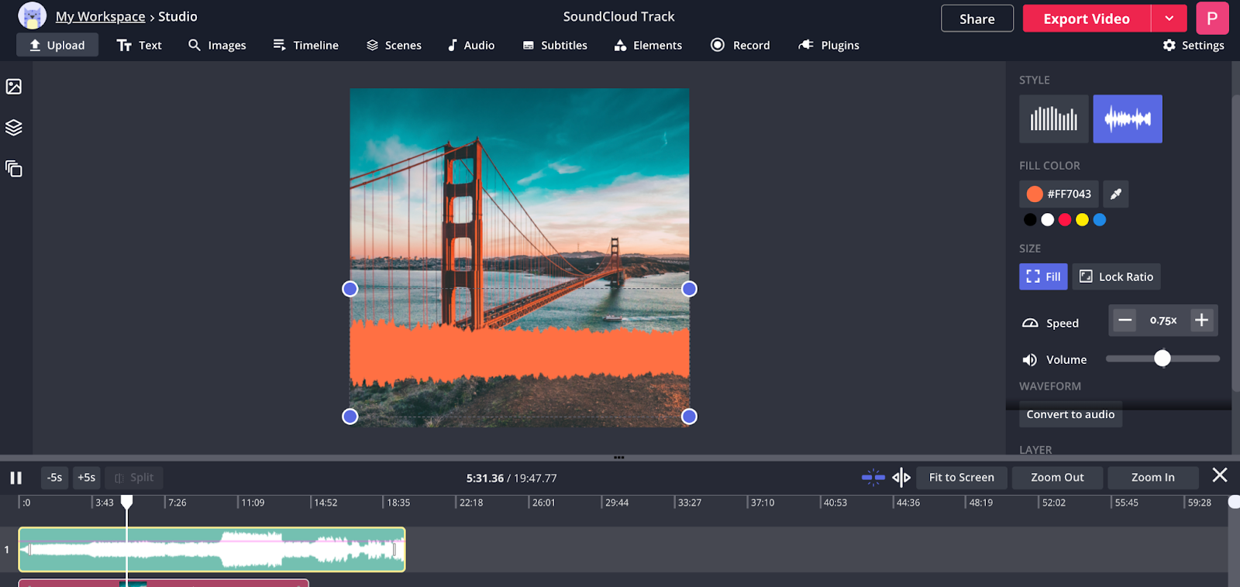The height and width of the screenshot is (587, 1240).
Task: Open the Scenes menu
Action: (394, 46)
